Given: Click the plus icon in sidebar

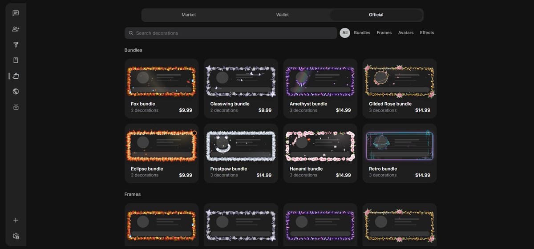Looking at the screenshot, I should pyautogui.click(x=16, y=220).
